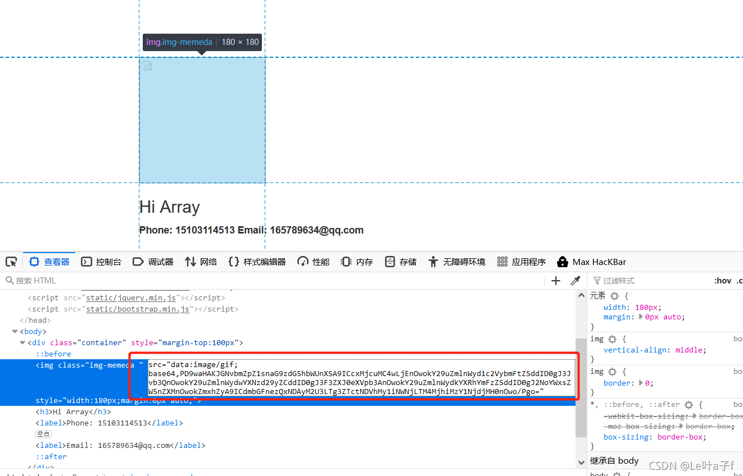
Task: Switch to the 查看器 inspector tab
Action: [49, 262]
